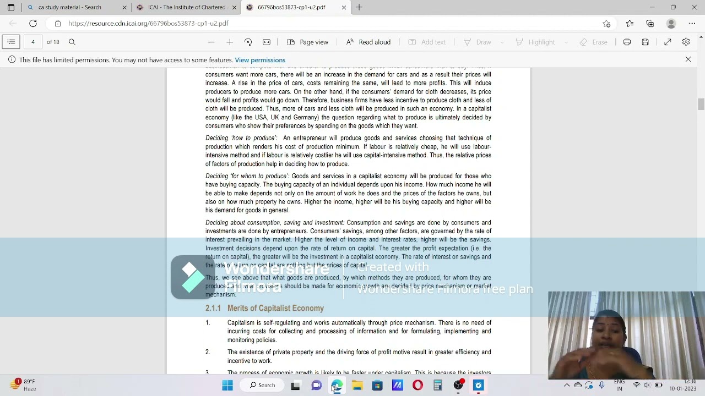
Task: Switch to the ICAI Institute of Chartered tab
Action: [x=187, y=7]
